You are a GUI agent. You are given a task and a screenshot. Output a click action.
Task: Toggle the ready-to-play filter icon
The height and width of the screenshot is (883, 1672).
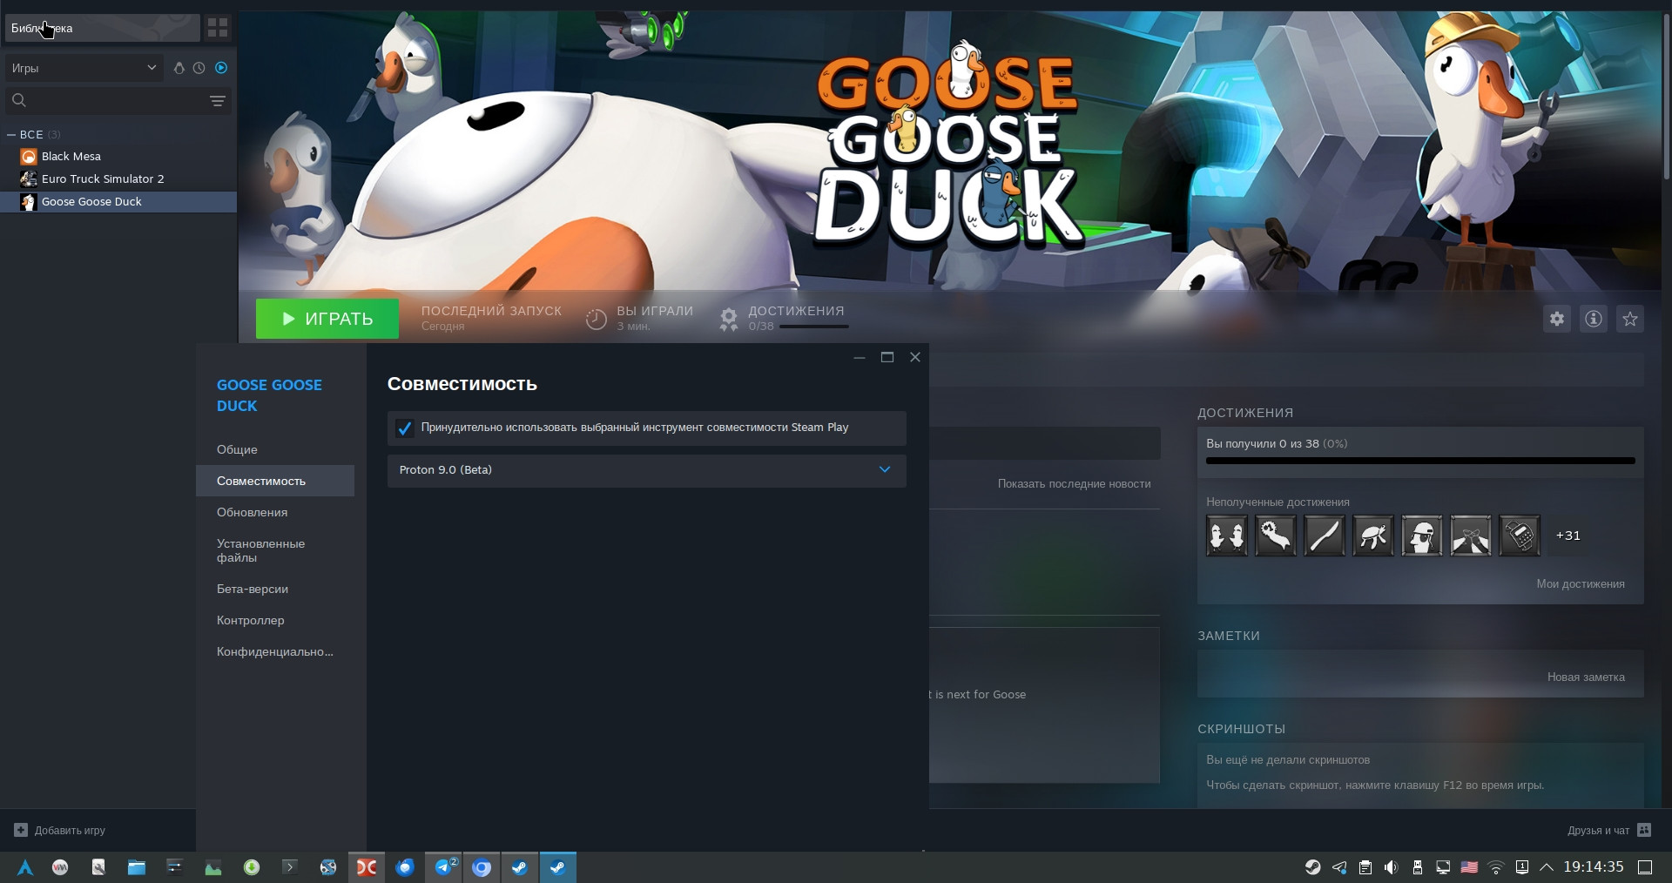pos(221,68)
